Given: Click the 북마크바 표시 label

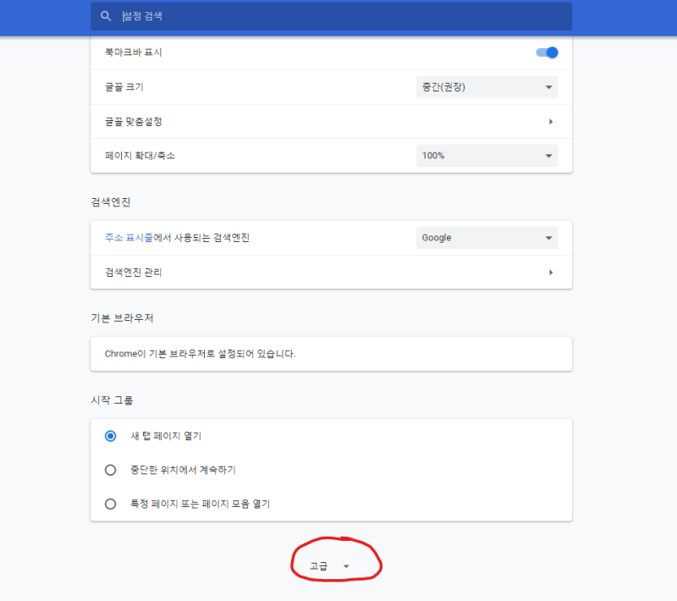Looking at the screenshot, I should [134, 52].
